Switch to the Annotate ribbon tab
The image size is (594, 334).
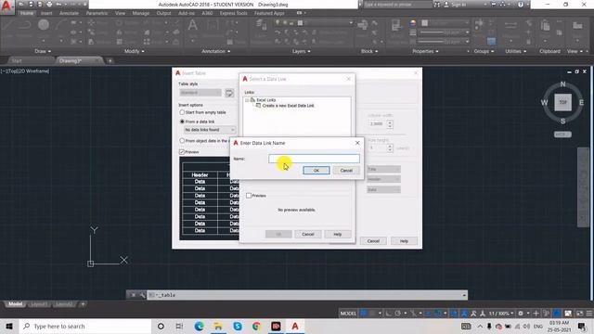pyautogui.click(x=69, y=13)
